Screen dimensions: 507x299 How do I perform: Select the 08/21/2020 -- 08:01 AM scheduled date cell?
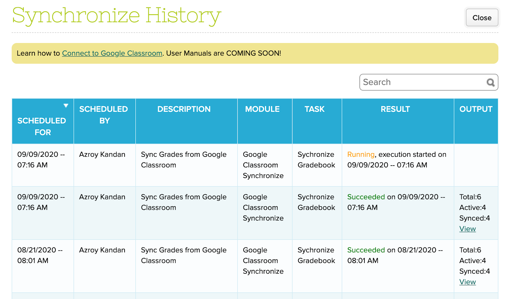pyautogui.click(x=40, y=255)
